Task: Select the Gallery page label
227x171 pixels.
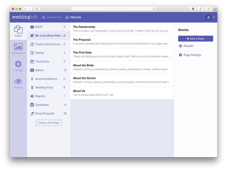Action: point(39,70)
